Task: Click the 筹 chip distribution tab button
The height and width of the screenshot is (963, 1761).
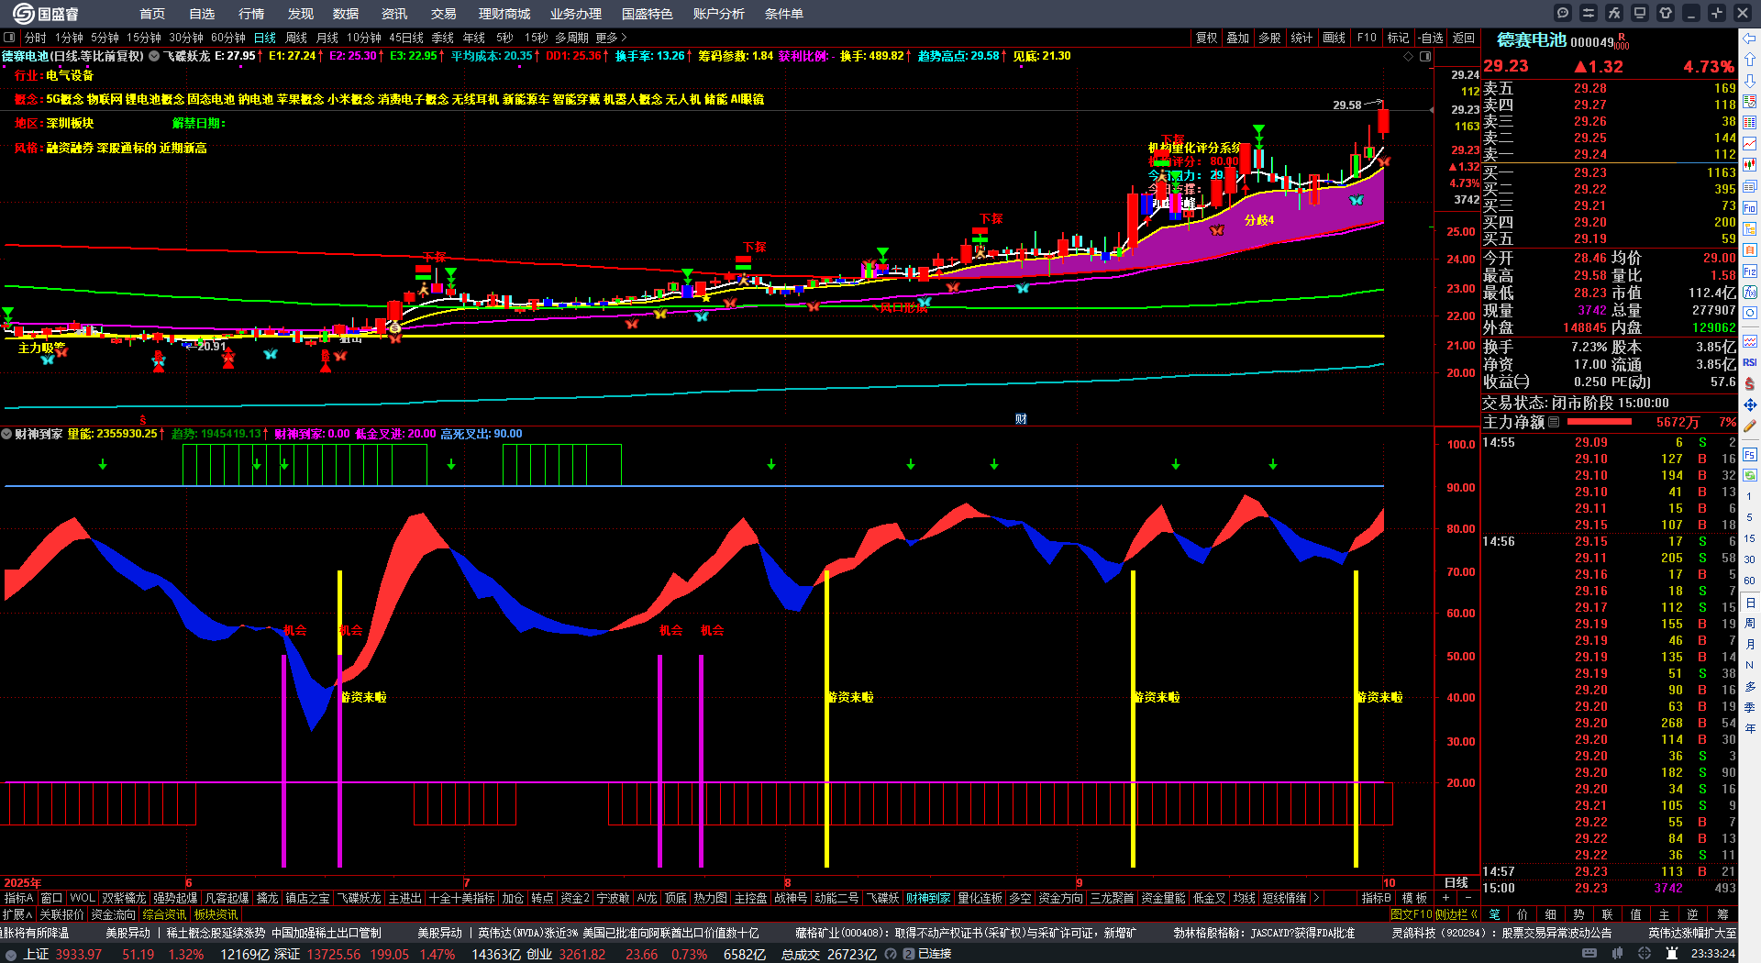Action: 1723,914
